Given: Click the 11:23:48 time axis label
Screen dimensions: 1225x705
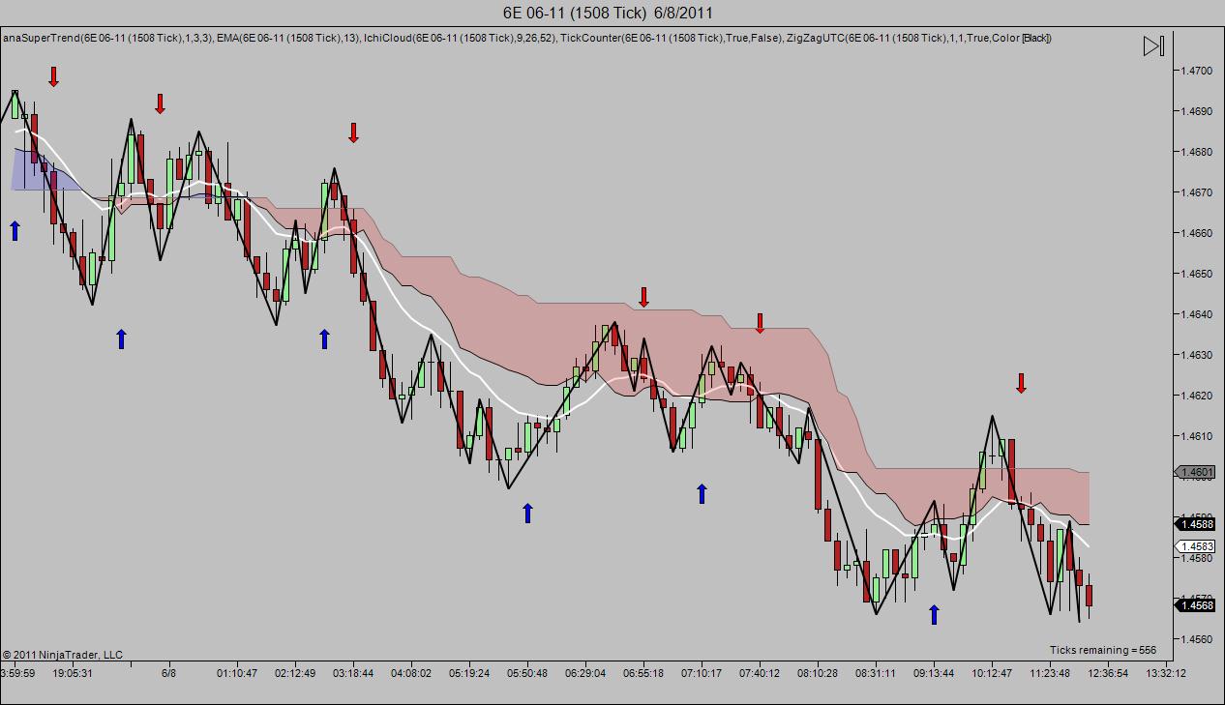Looking at the screenshot, I should 1050,673.
